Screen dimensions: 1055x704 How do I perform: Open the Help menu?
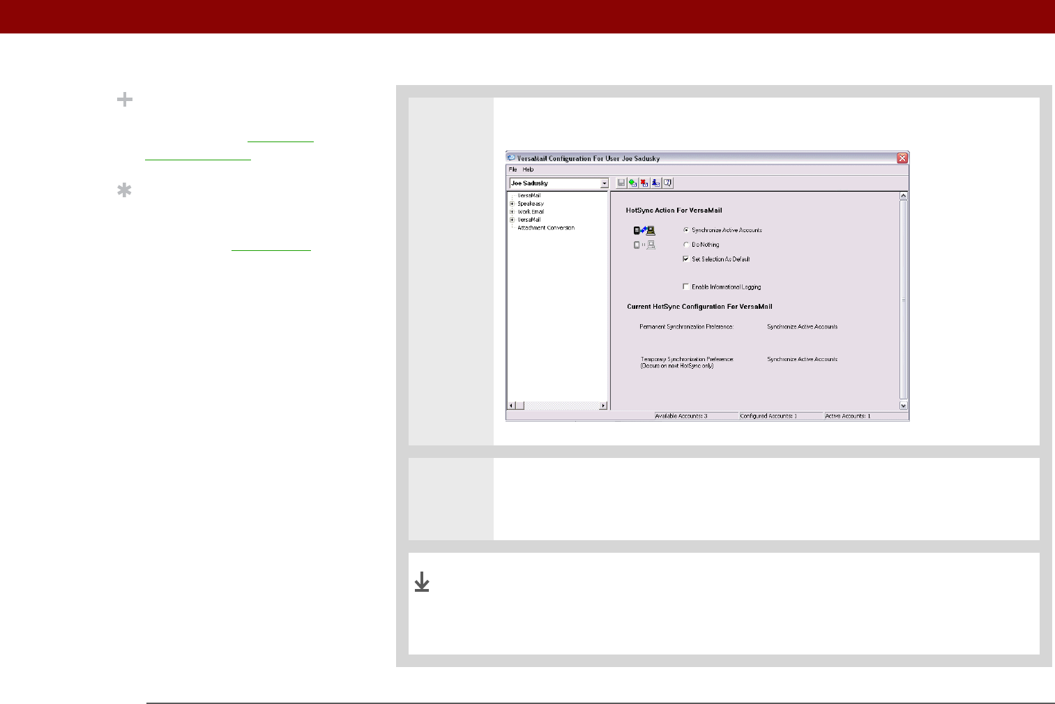(x=528, y=169)
